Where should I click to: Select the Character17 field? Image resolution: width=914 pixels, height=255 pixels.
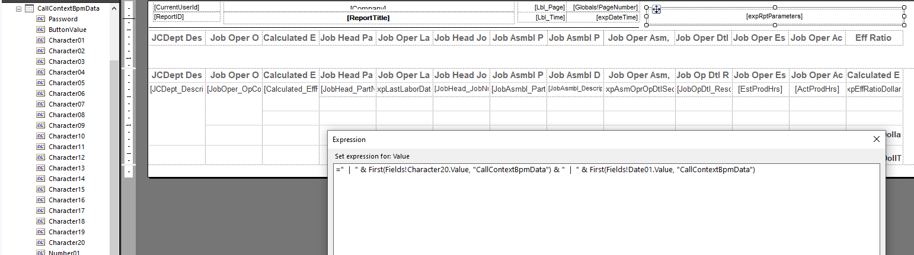[x=66, y=211]
